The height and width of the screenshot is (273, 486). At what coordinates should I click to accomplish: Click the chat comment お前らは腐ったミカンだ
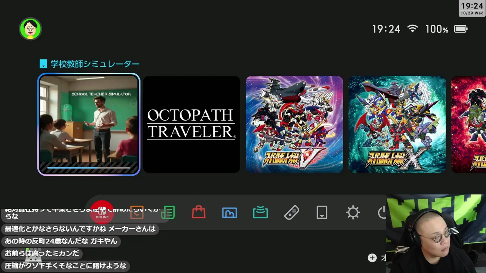click(42, 253)
